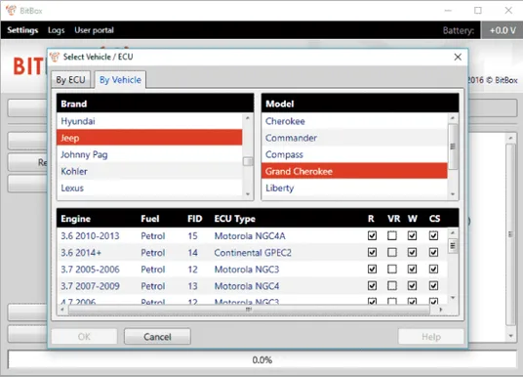This screenshot has width=523, height=377.
Task: Select Liberty in the Model list
Action: click(x=354, y=188)
